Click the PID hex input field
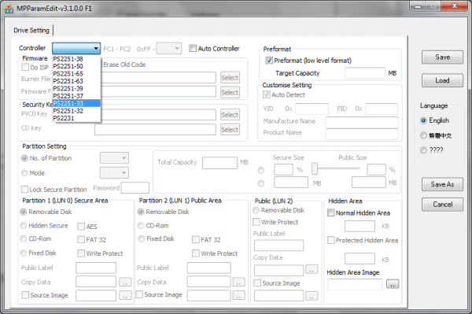This screenshot has width=472, height=314. tap(382, 109)
